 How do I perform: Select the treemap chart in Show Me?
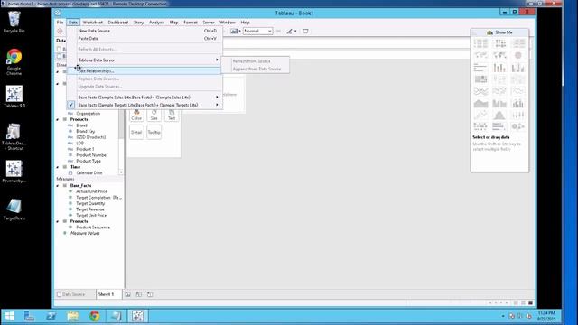click(480, 79)
